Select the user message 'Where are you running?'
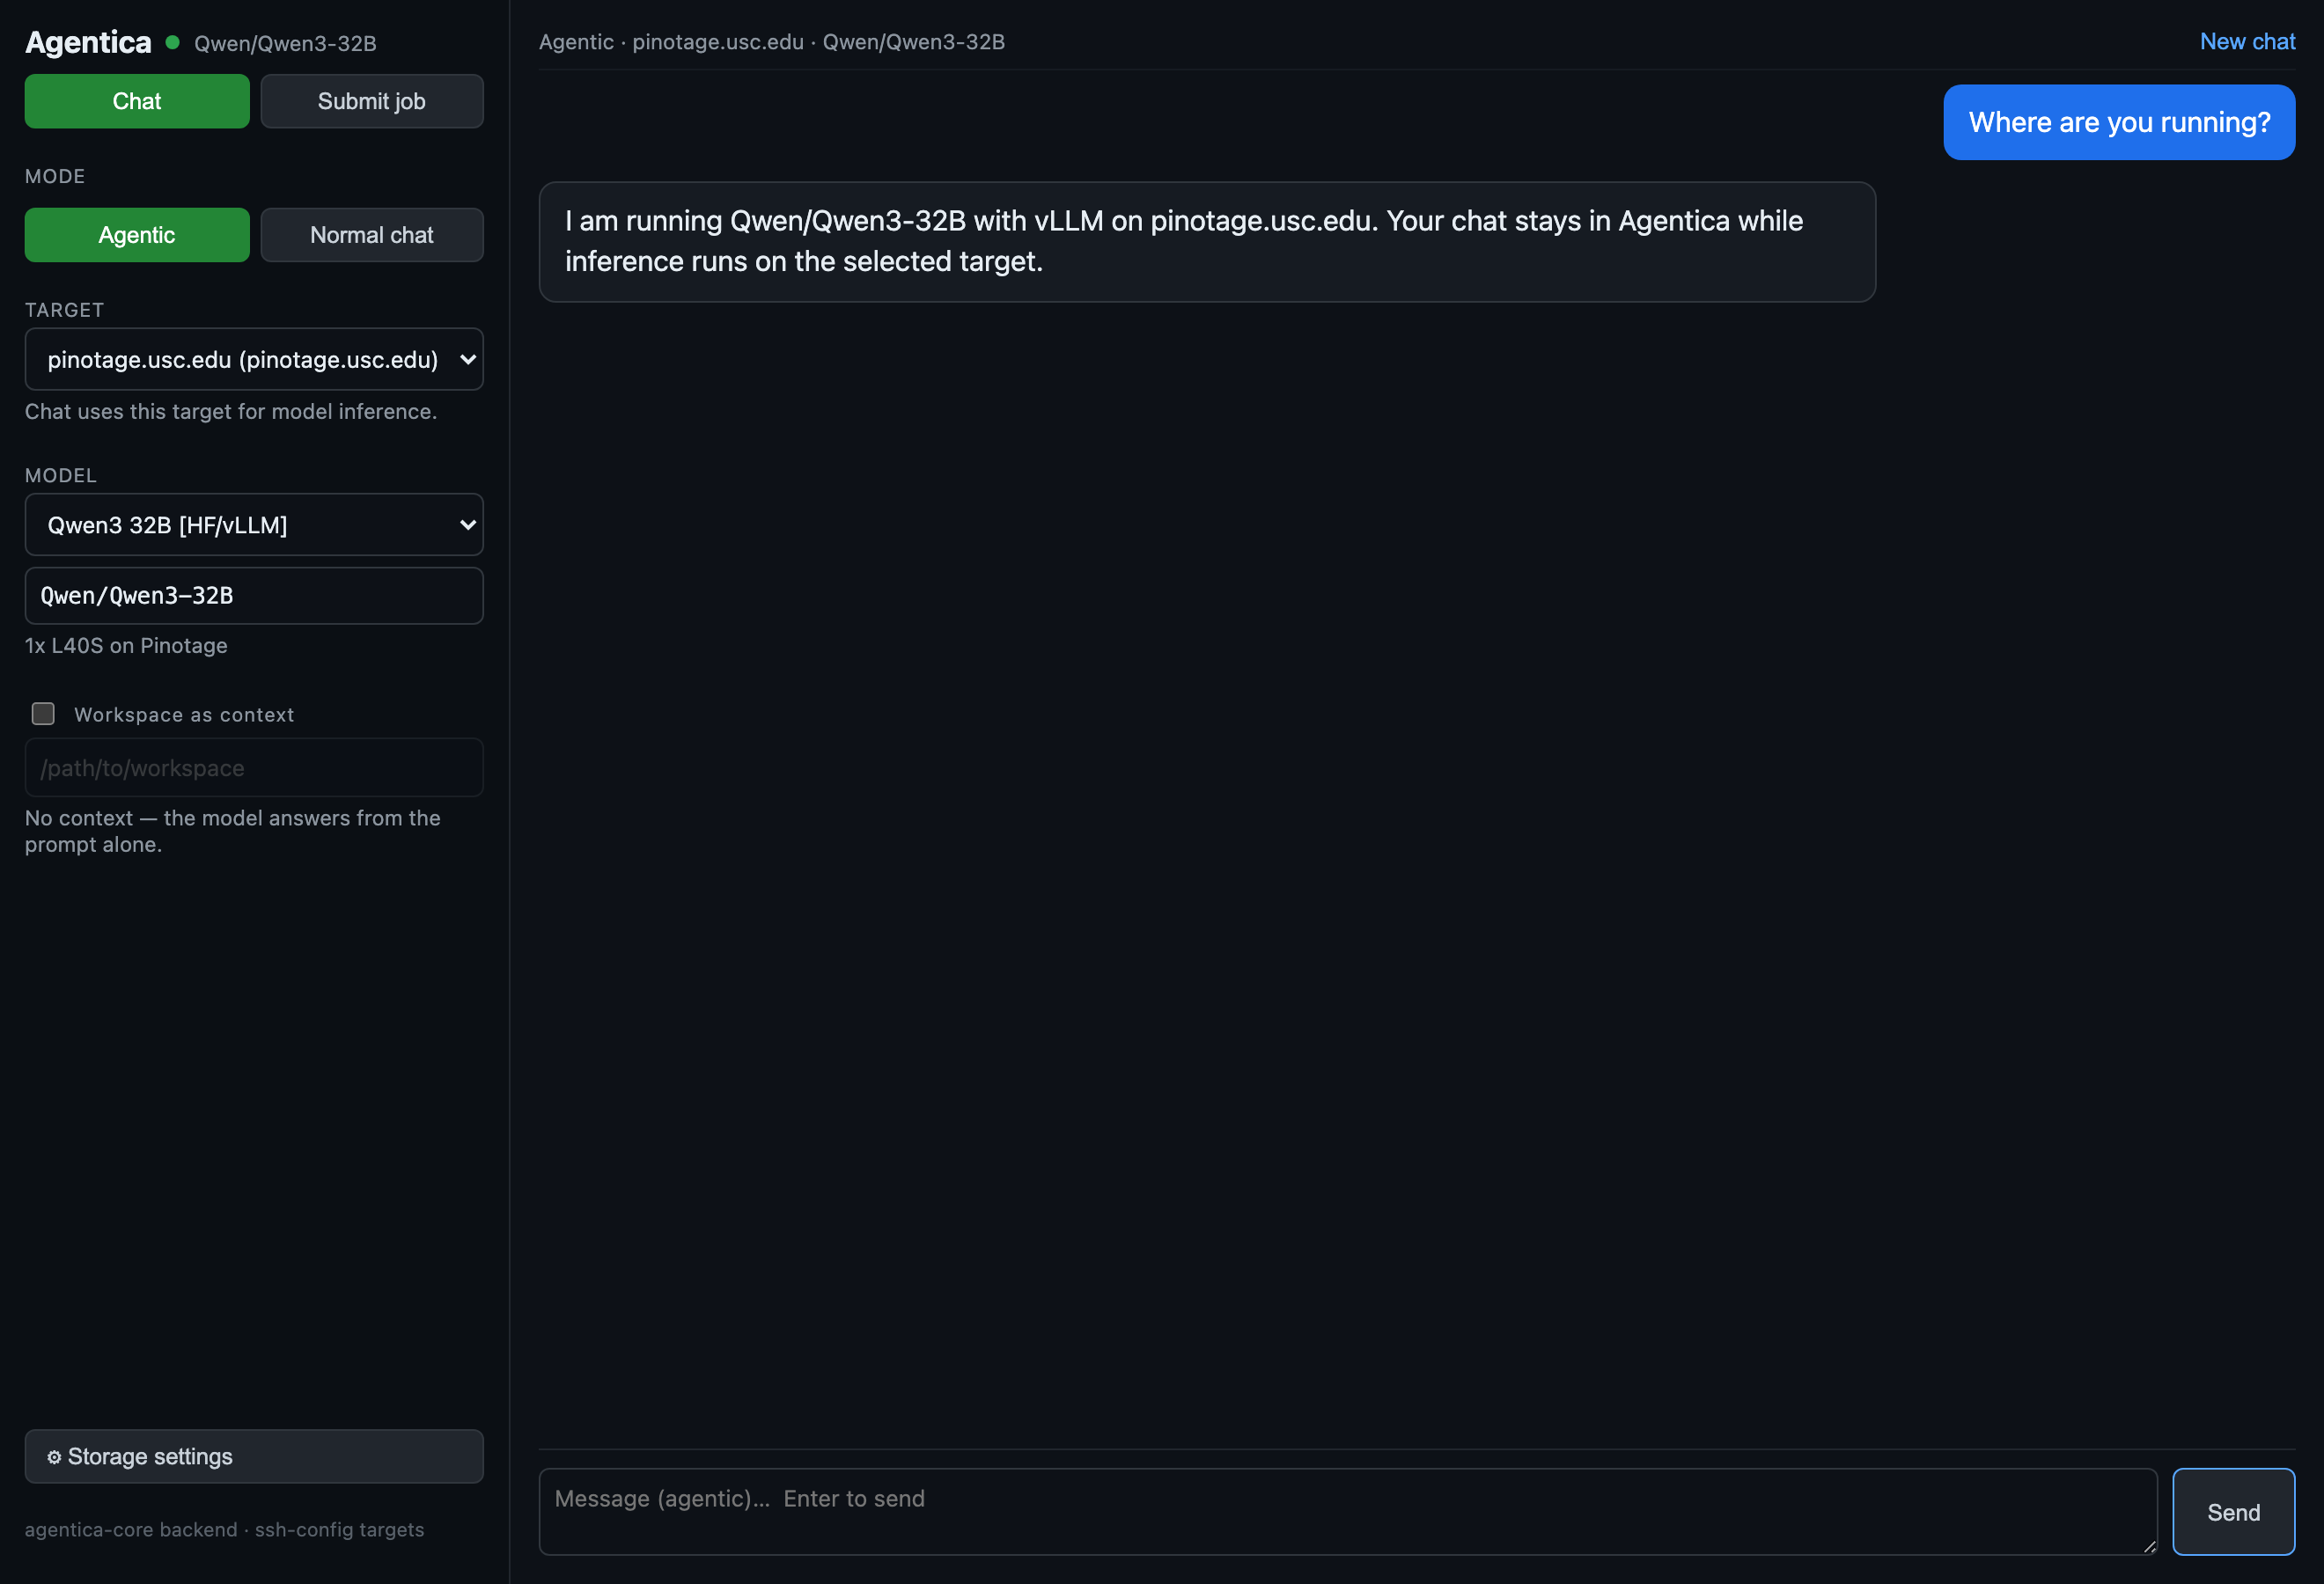This screenshot has width=2324, height=1584. (2119, 122)
